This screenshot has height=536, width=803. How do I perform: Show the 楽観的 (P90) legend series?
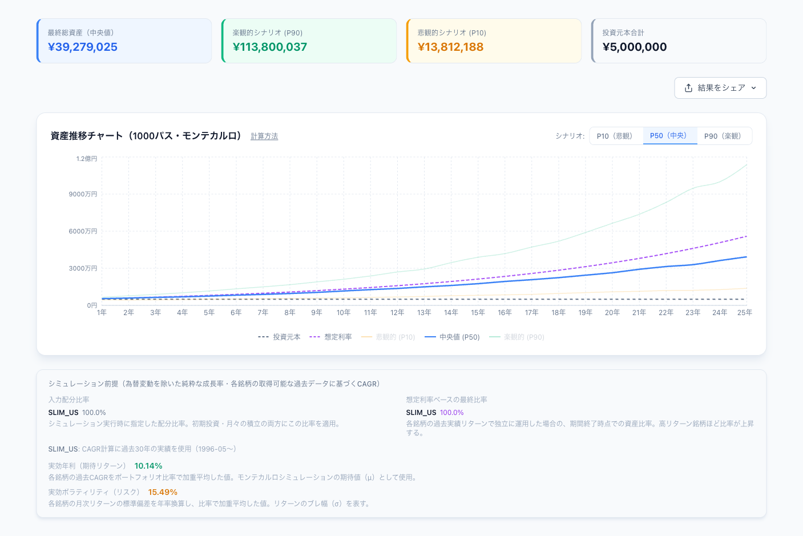coord(516,337)
